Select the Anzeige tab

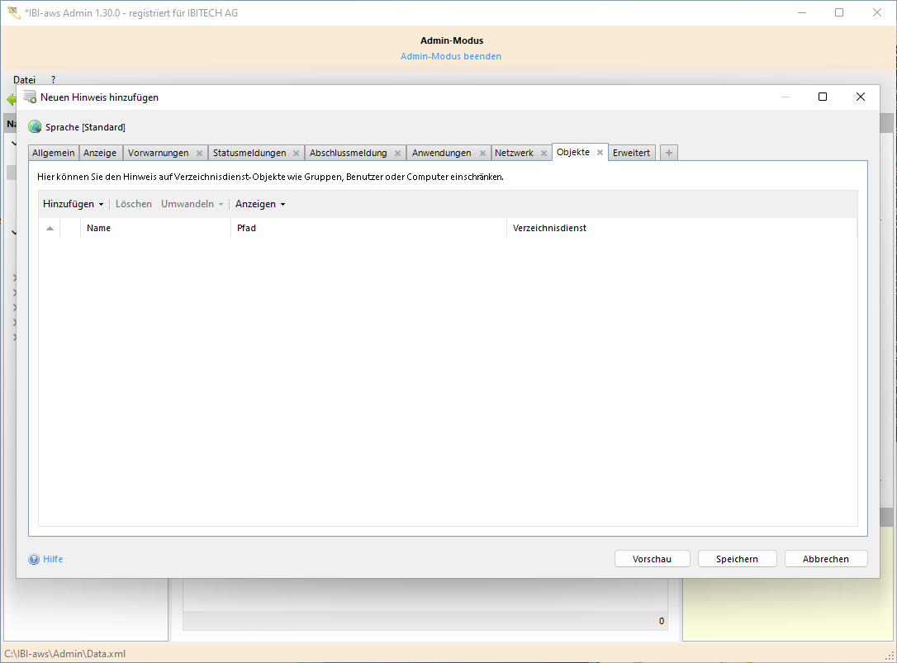coord(100,153)
